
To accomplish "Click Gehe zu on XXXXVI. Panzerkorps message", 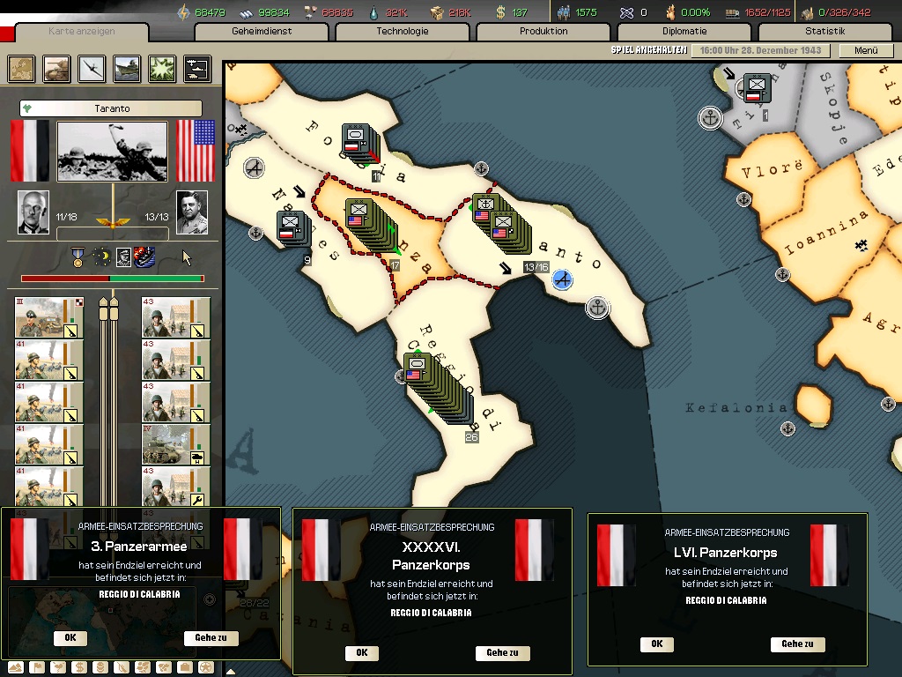I will [502, 653].
